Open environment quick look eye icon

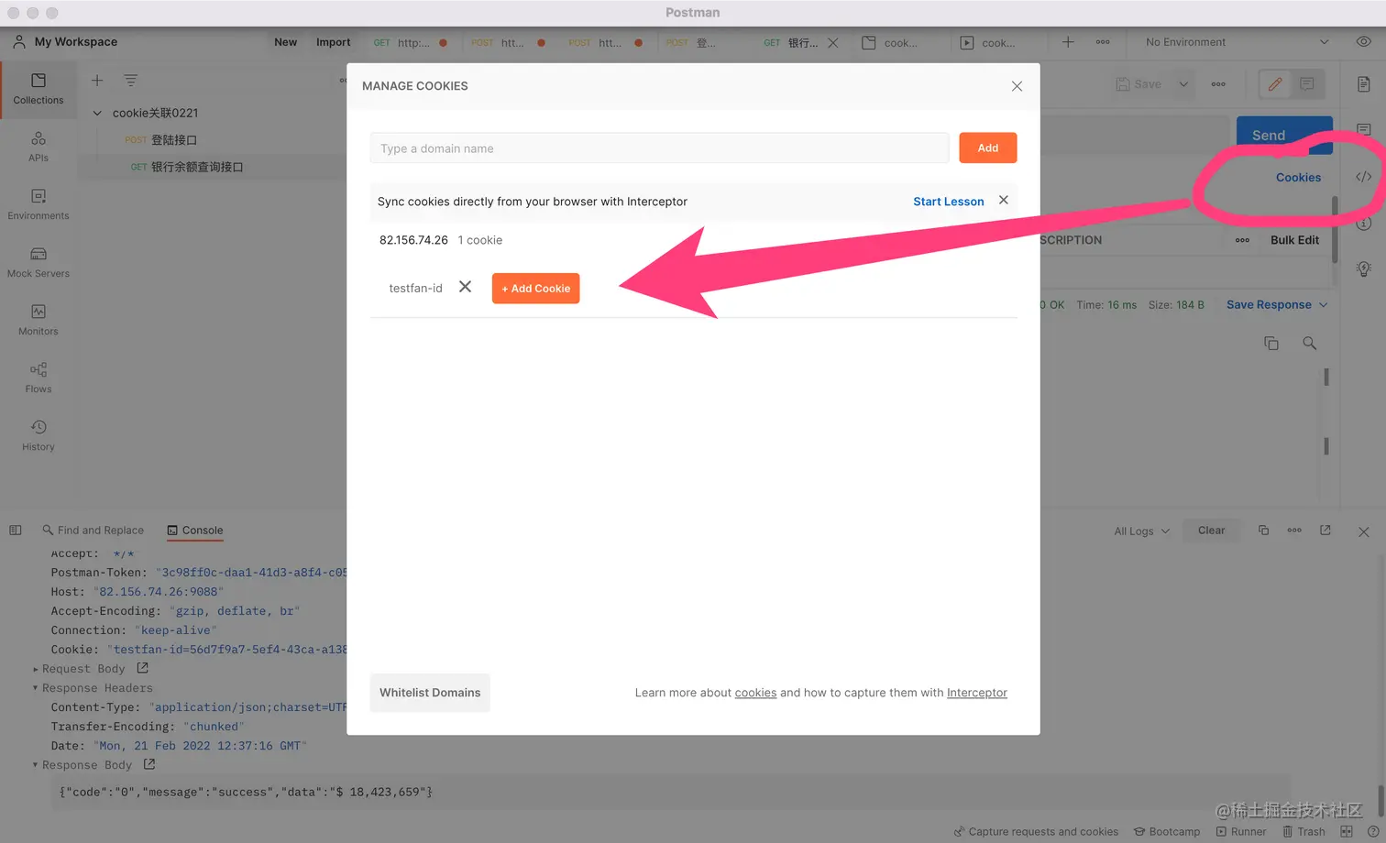(1364, 42)
